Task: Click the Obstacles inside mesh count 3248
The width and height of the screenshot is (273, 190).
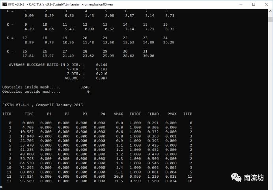Action: tap(84, 87)
